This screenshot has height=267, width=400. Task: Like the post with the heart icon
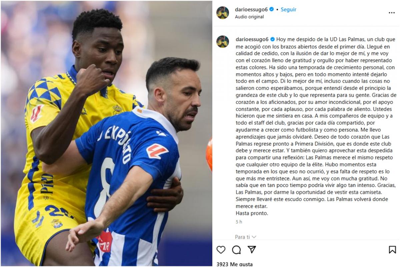tap(221, 250)
